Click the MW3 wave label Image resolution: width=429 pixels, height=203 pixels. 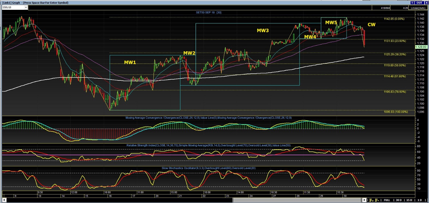(263, 31)
